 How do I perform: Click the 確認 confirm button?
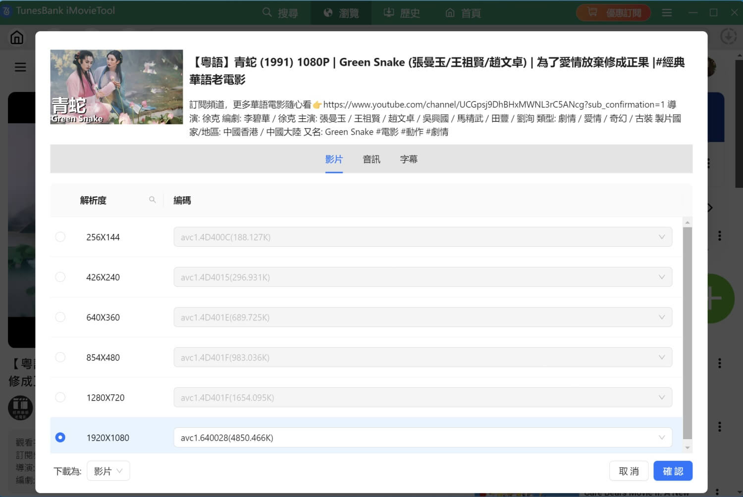tap(673, 471)
